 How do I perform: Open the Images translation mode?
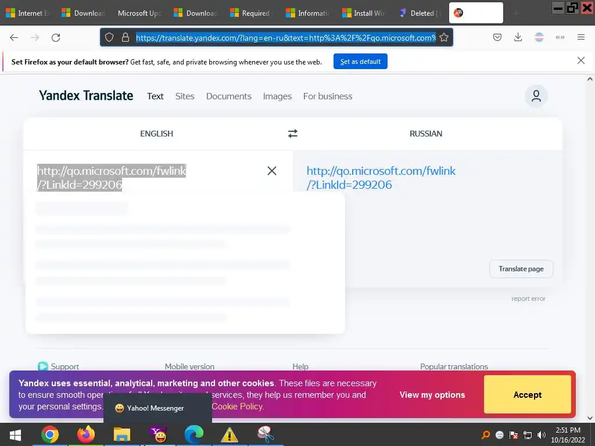(x=277, y=96)
